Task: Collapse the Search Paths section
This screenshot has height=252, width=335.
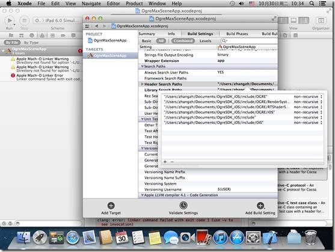Action: [x=142, y=66]
